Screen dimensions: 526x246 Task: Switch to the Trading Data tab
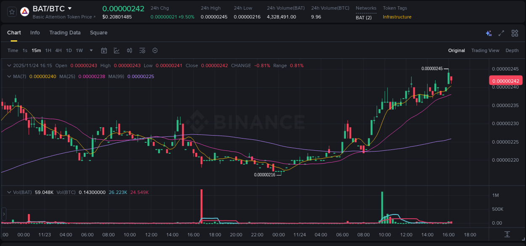click(65, 33)
